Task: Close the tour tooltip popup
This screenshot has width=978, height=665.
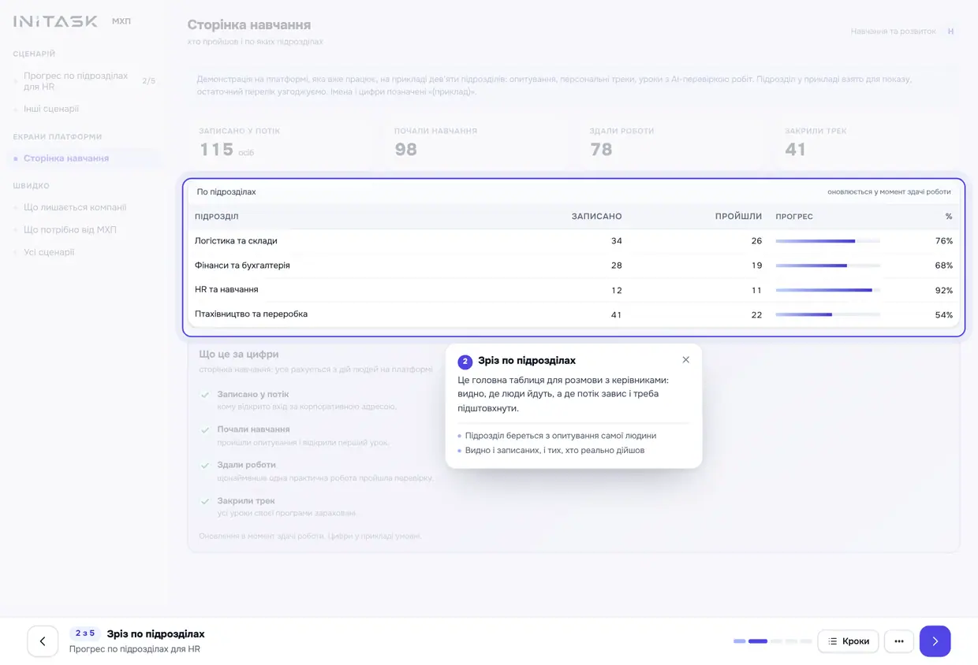Action: coord(685,360)
